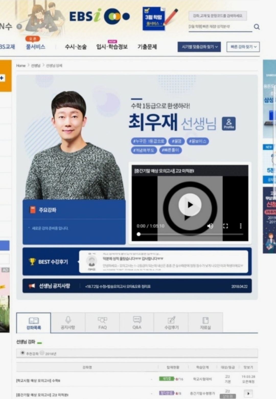Viewport: 276px width, 399px height.
Task: Open video more options menu
Action: pyautogui.click(x=240, y=226)
